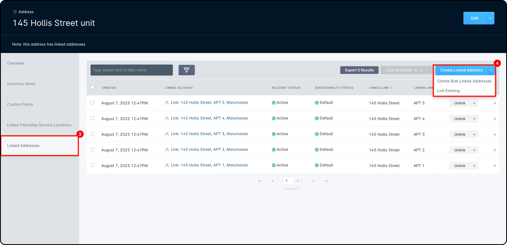
Task: Select Create Bulk Linked Addresses menu option
Action: 464,81
